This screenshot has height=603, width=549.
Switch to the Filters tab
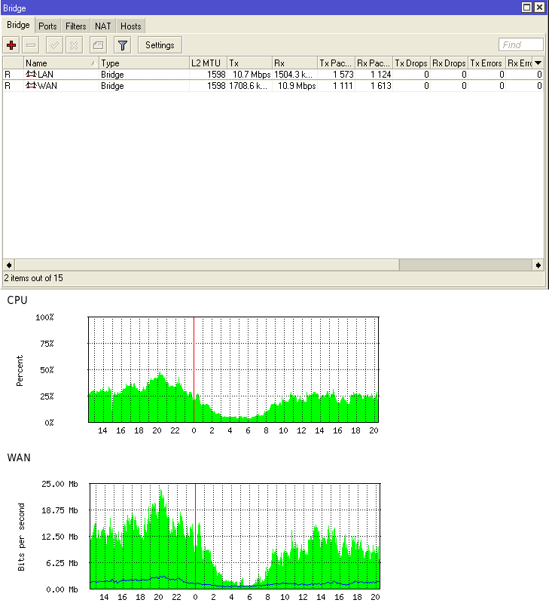point(75,26)
